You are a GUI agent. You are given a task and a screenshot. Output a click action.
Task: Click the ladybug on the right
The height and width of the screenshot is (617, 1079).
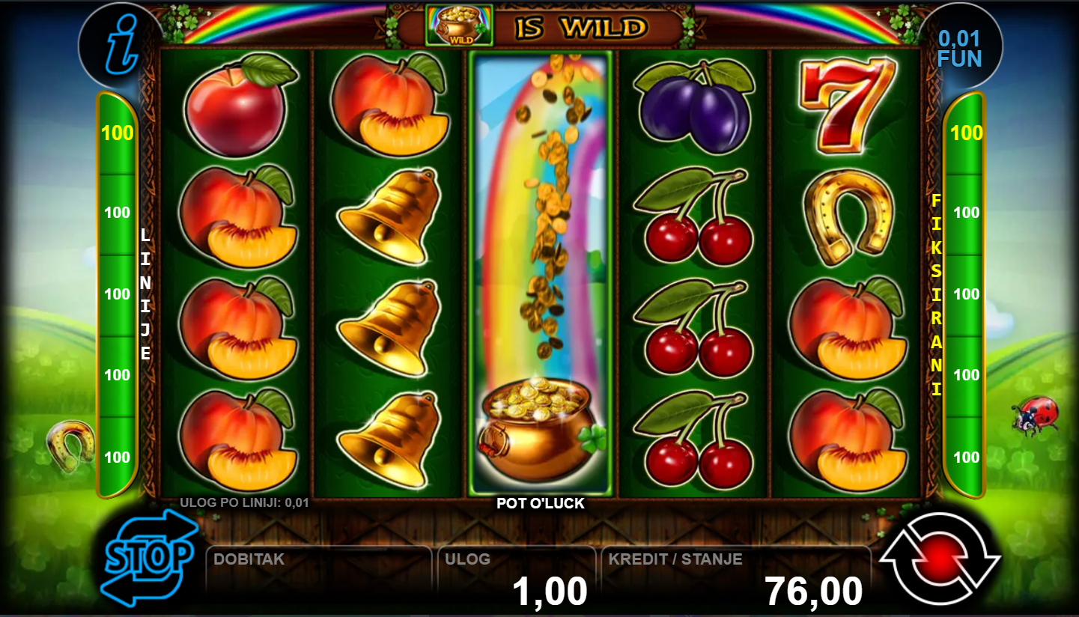(x=1035, y=416)
